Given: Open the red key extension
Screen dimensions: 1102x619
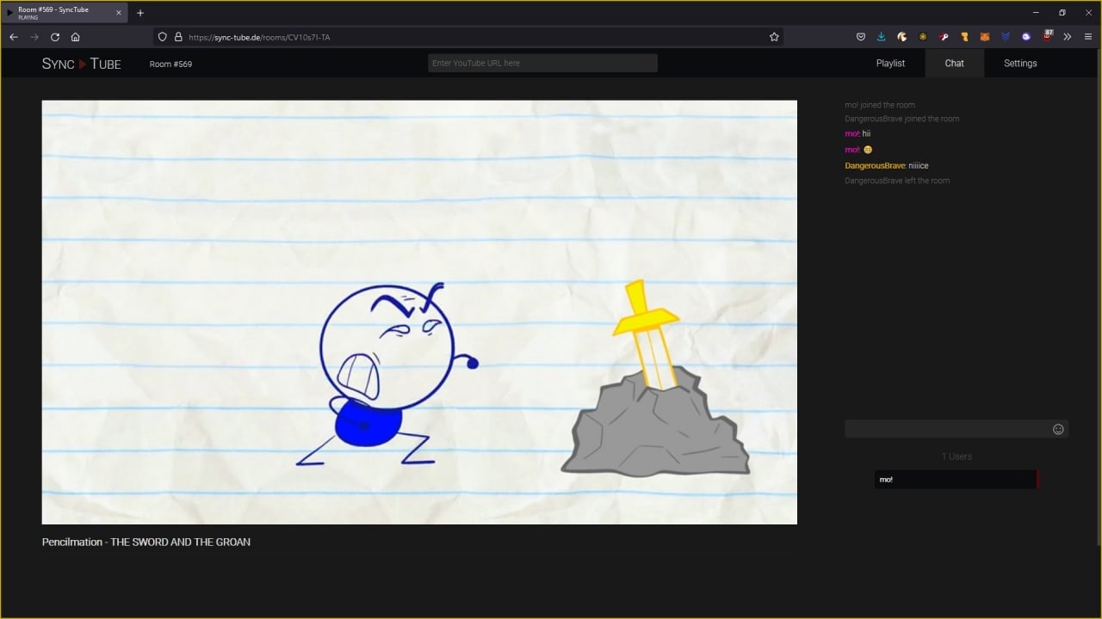Looking at the screenshot, I should (x=944, y=37).
